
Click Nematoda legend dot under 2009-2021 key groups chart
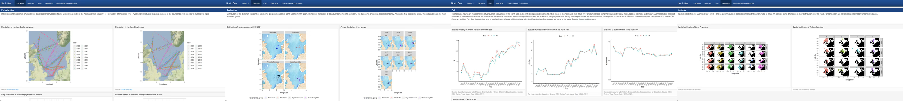(x=266, y=98)
